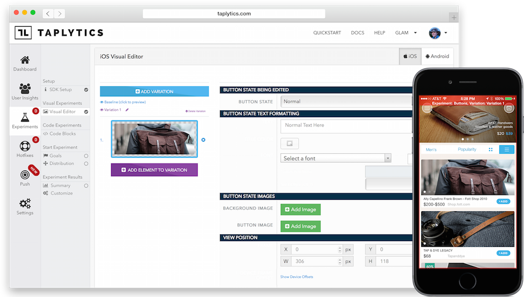Open Settings gears icon
Screen dimensions: 524x297
point(25,203)
